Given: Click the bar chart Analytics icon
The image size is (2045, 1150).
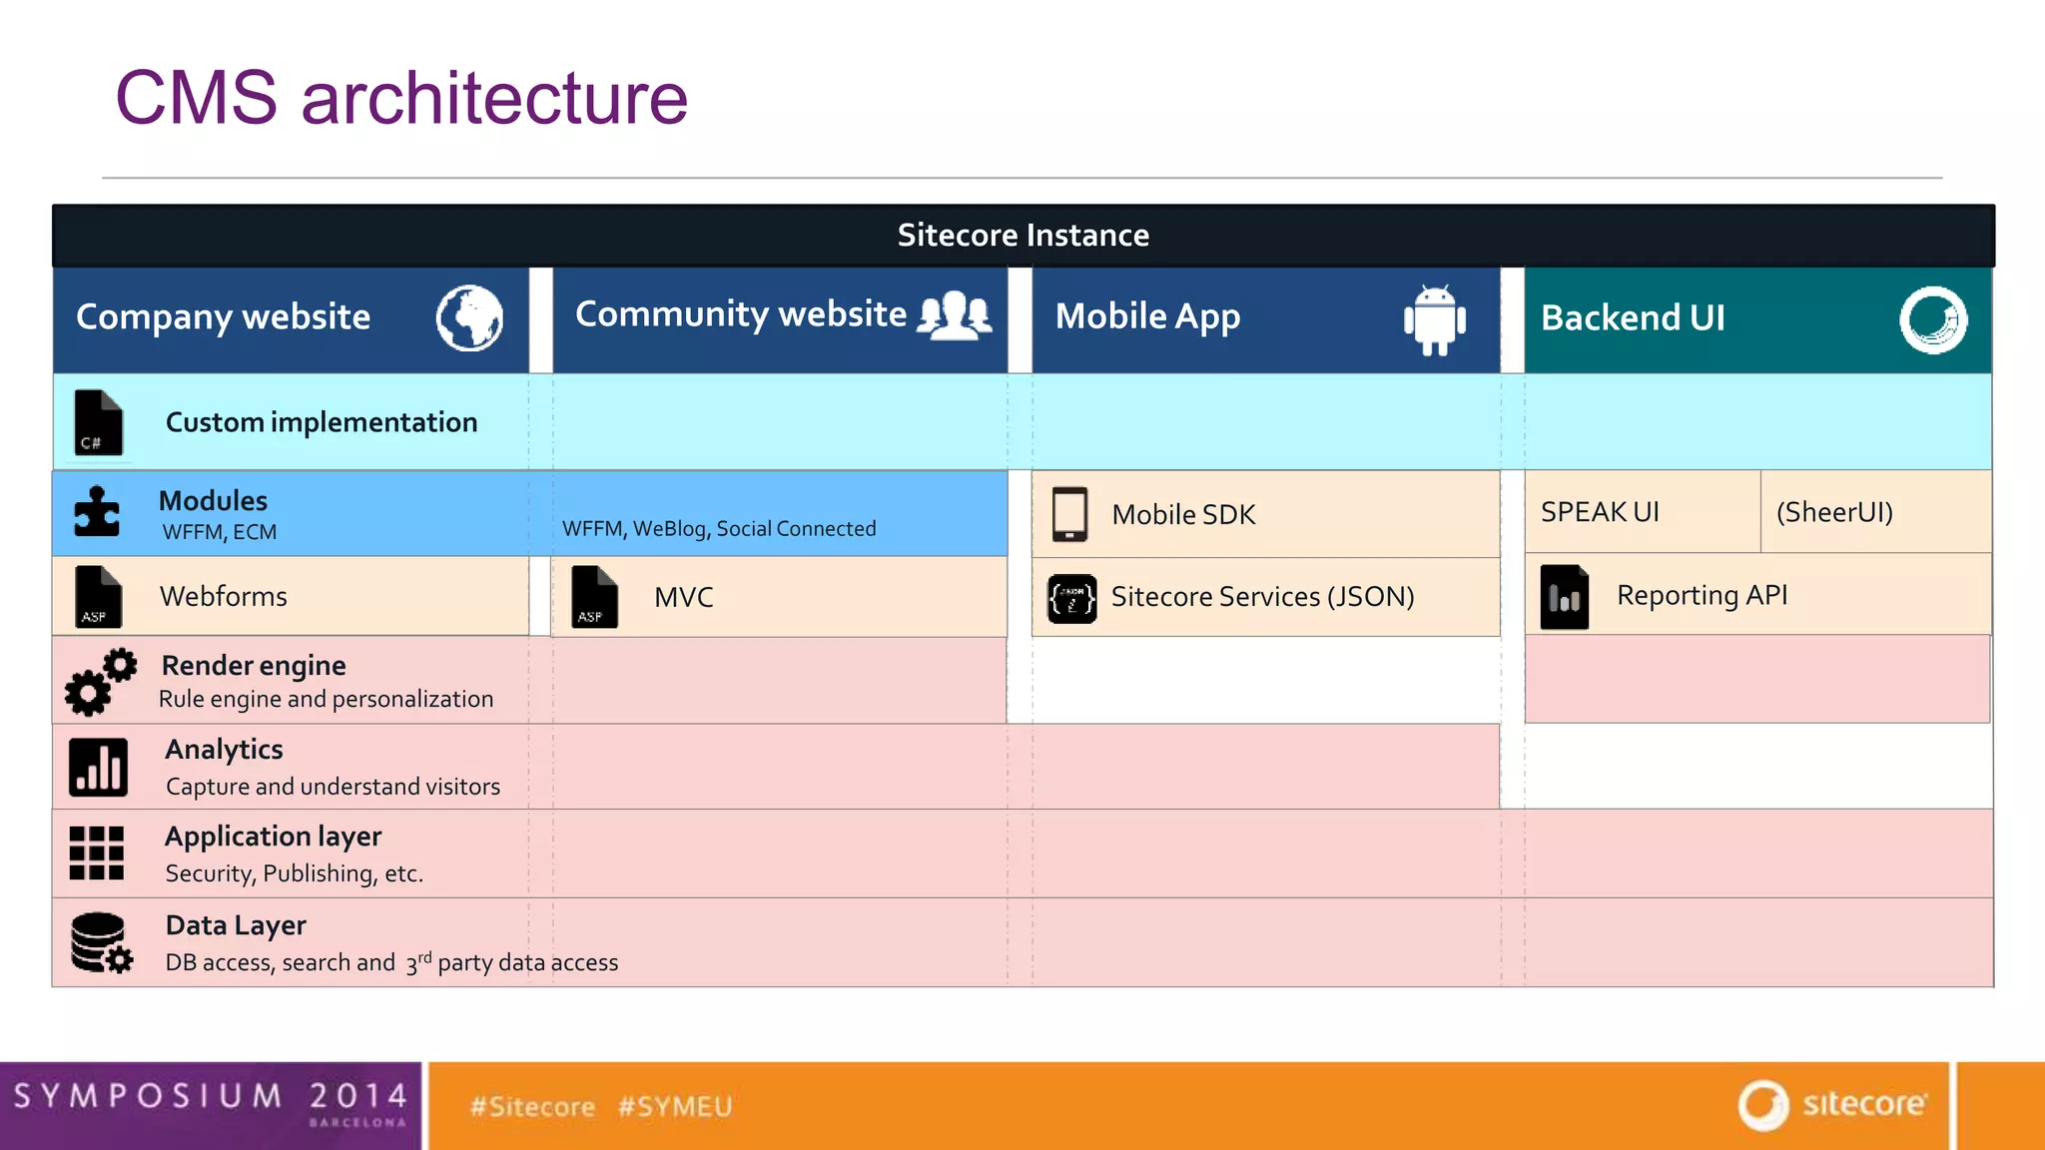Looking at the screenshot, I should (98, 767).
